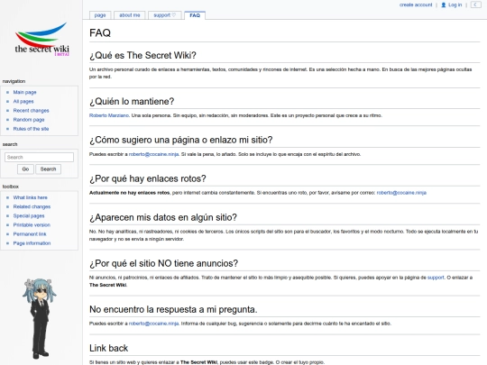Click heading ¿Por qué hay enlaces rotos?
The image size is (487, 365).
[148, 178]
